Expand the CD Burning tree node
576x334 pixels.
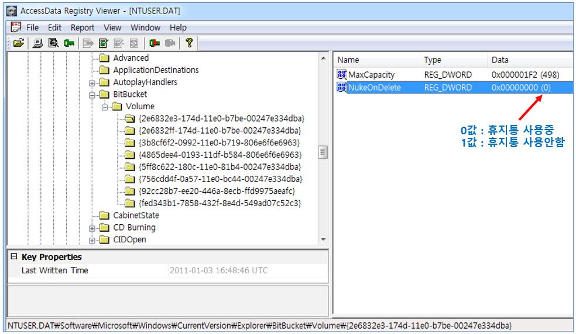pos(92,228)
